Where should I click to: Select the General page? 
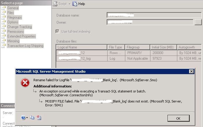pyautogui.click(x=13, y=8)
